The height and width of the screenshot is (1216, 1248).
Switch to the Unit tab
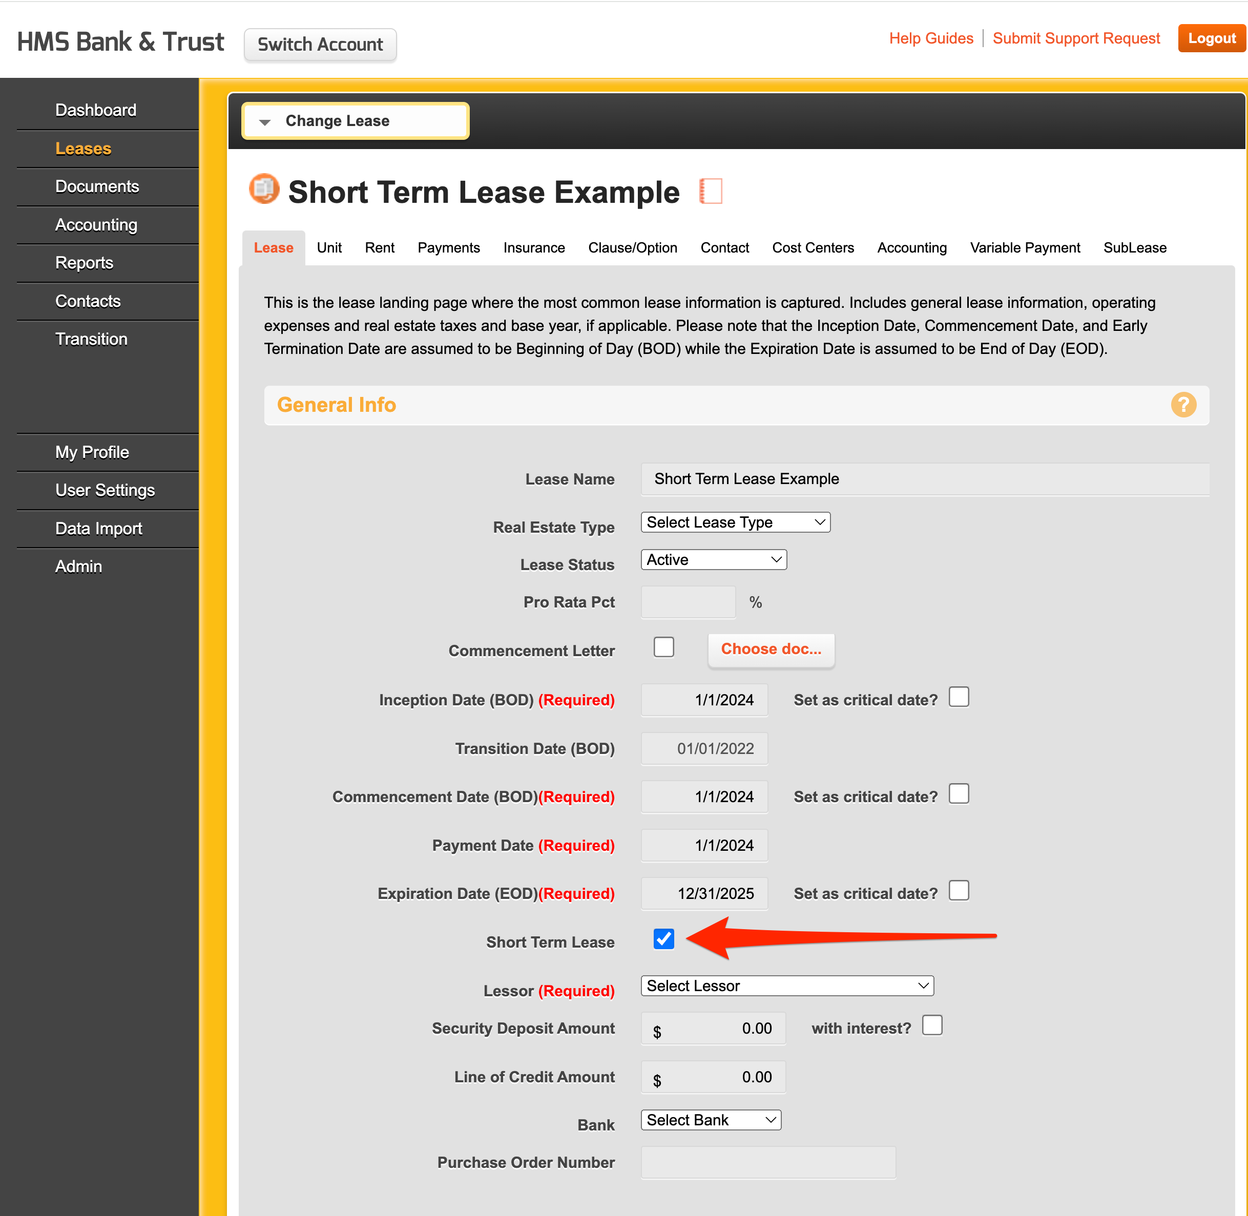329,248
